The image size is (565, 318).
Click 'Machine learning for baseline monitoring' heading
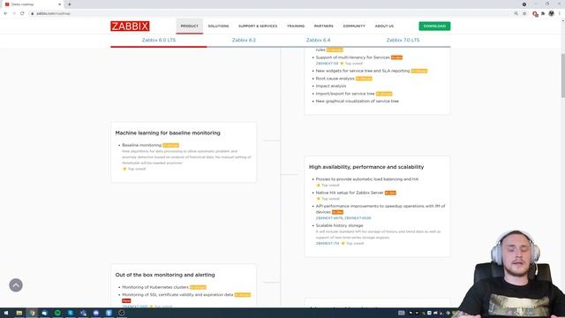[168, 133]
